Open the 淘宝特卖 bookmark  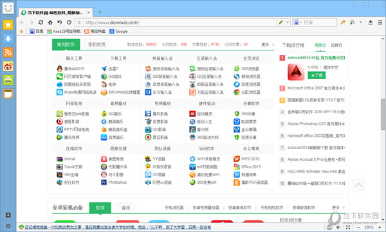[95, 31]
